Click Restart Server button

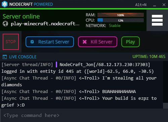pyautogui.click(x=50, y=42)
